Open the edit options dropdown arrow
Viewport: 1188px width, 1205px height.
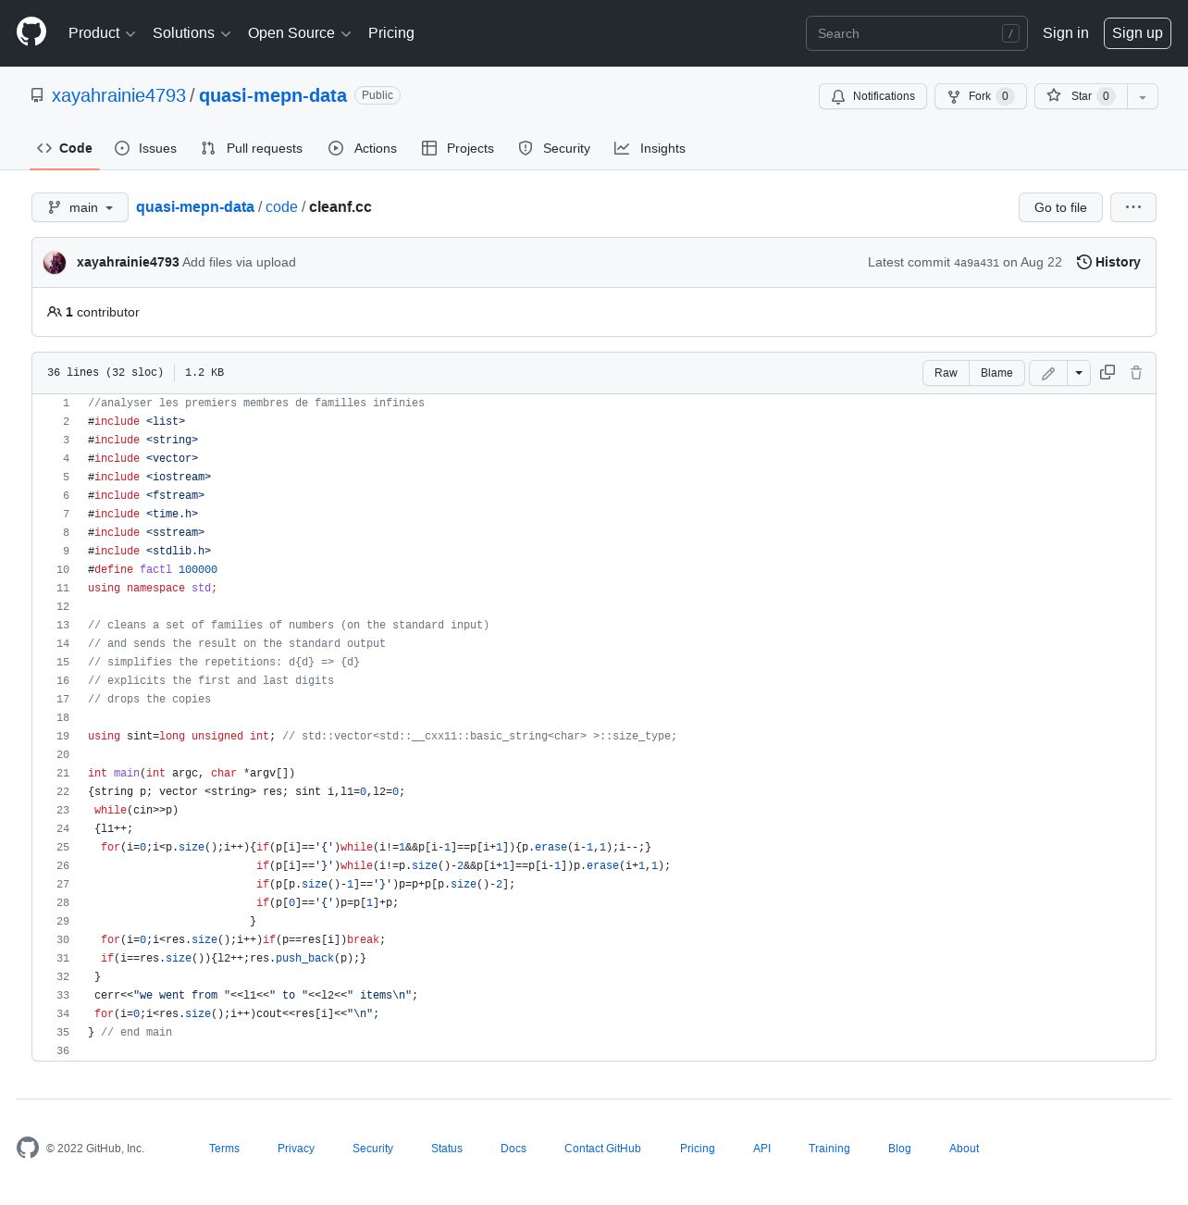[x=1079, y=373]
